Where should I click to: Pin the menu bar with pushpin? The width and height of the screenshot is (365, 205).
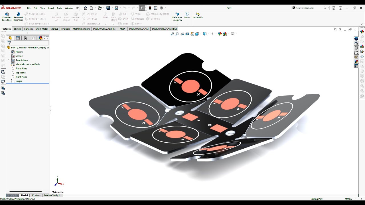coord(77,8)
